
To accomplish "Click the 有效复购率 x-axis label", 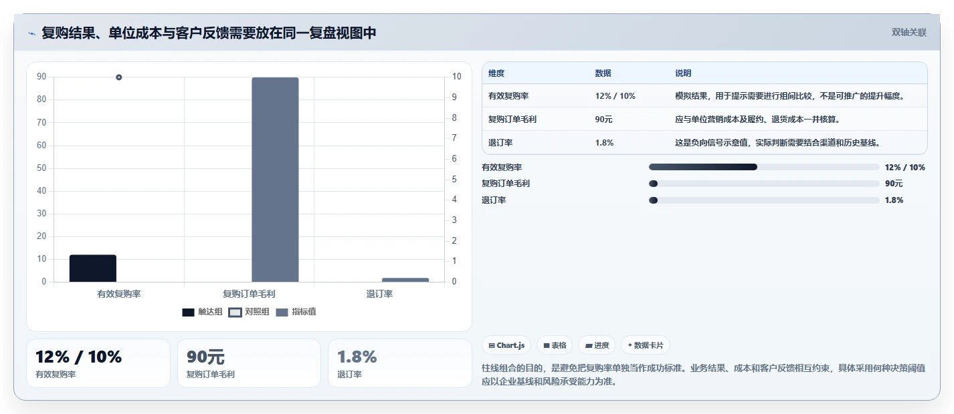I will point(119,294).
